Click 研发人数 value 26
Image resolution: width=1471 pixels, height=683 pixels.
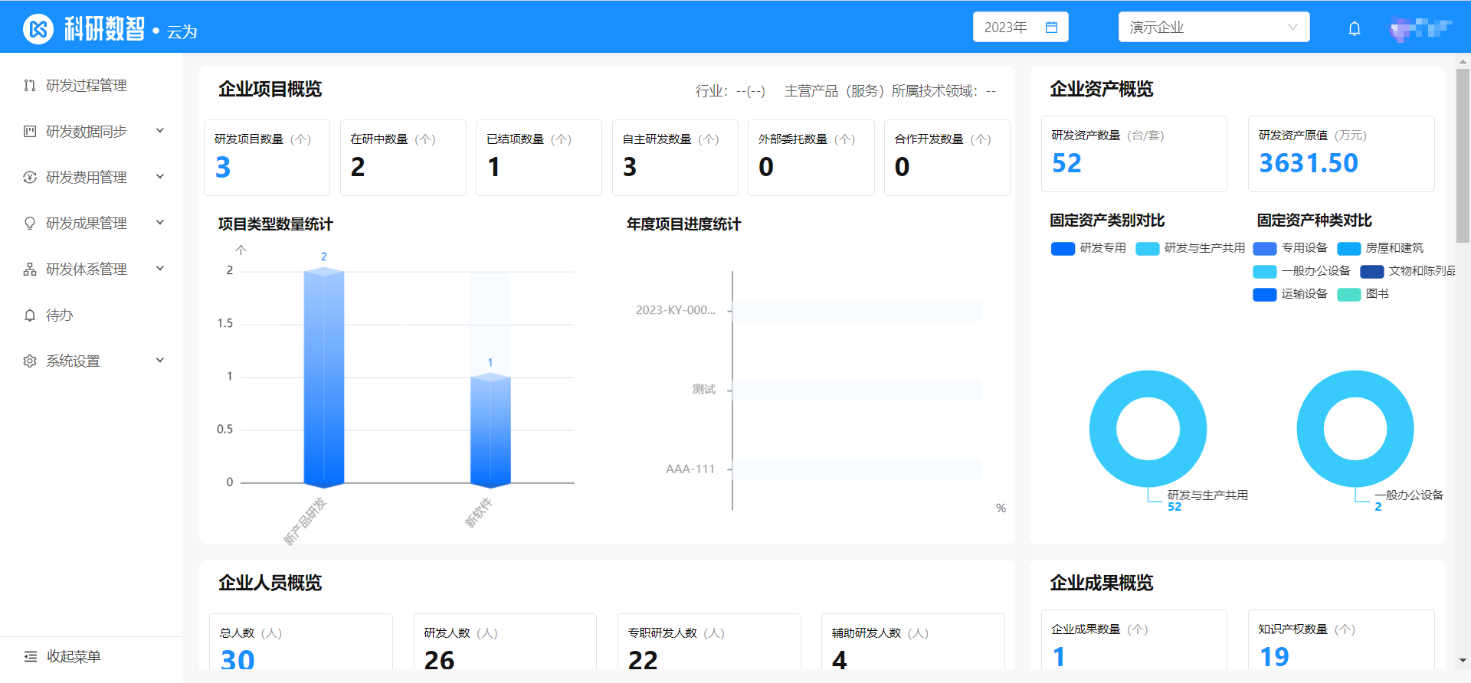(x=440, y=659)
